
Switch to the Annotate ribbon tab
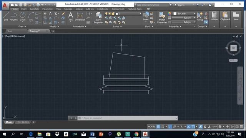point(34,9)
